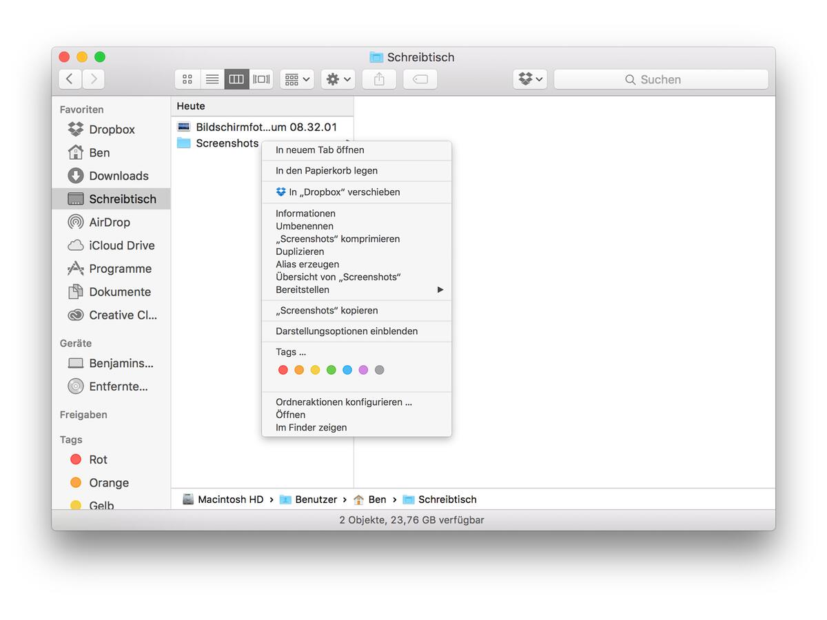Viewport: 827px width, 620px height.
Task: Click the Suchen search field
Action: pos(660,79)
